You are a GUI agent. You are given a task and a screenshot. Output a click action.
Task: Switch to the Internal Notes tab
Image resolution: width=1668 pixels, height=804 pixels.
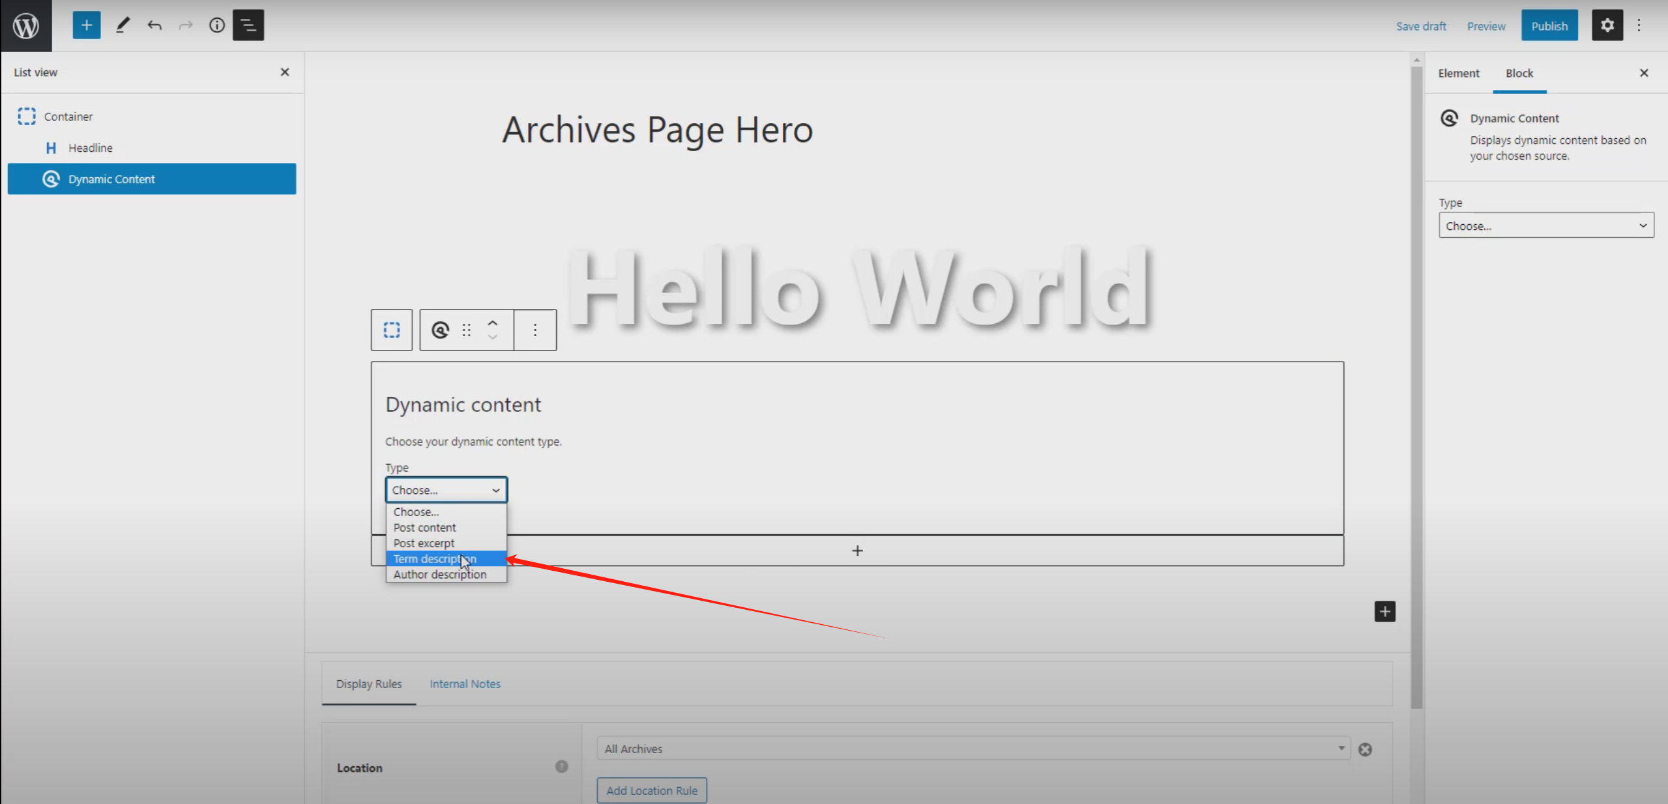(x=465, y=684)
